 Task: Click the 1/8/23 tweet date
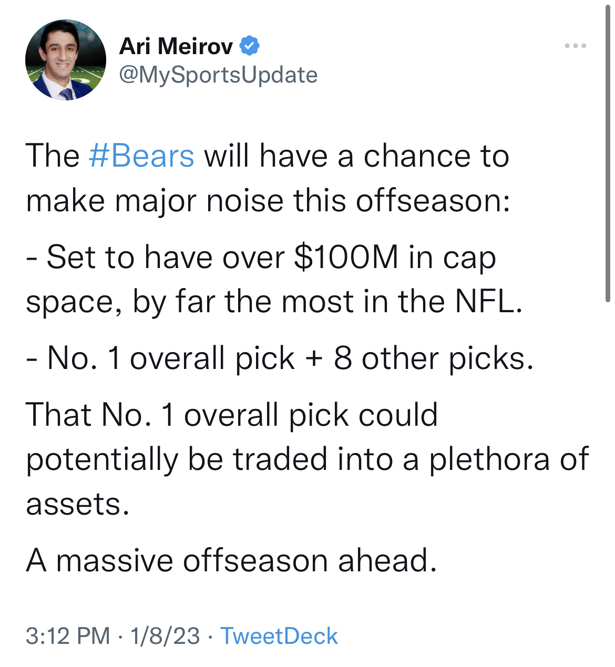(x=165, y=636)
